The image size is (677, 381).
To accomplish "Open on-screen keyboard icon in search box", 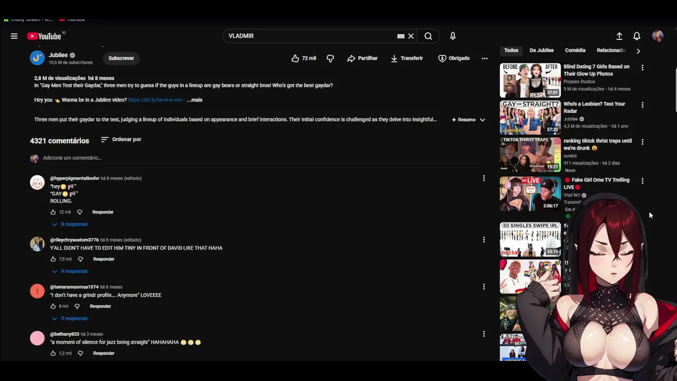I will 401,36.
